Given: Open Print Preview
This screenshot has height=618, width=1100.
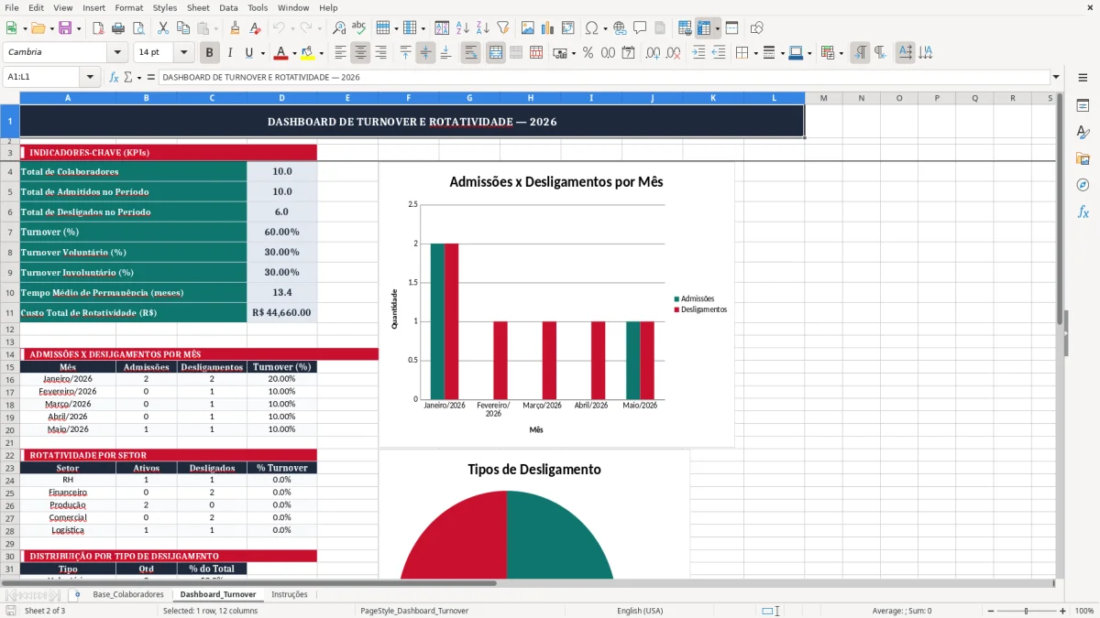Looking at the screenshot, I should [x=137, y=28].
